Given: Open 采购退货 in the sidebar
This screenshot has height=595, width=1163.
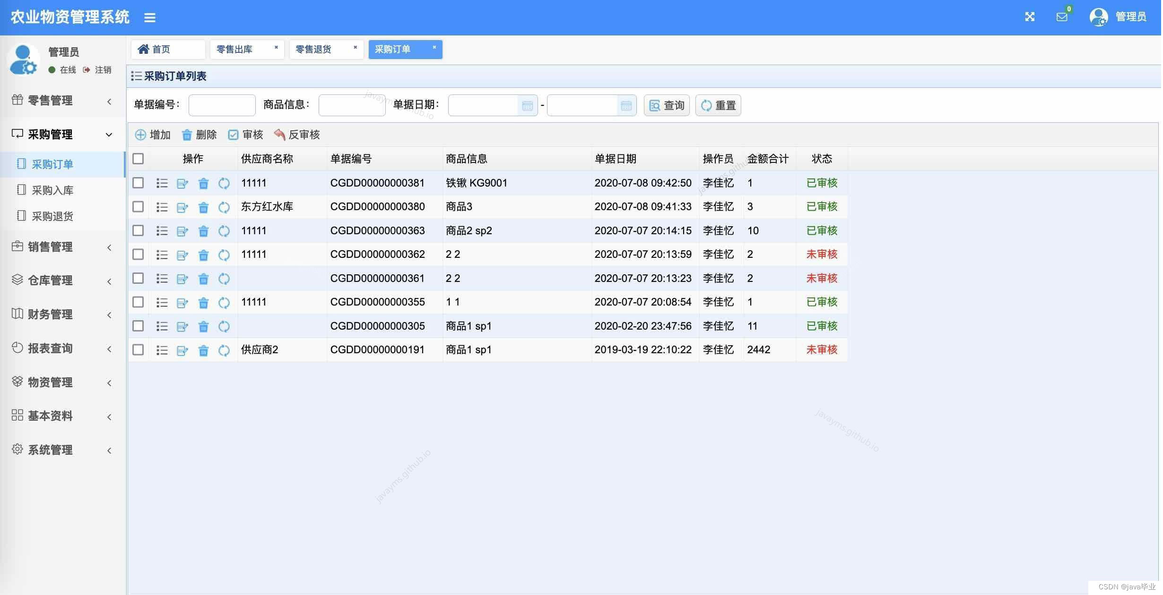Looking at the screenshot, I should point(62,216).
